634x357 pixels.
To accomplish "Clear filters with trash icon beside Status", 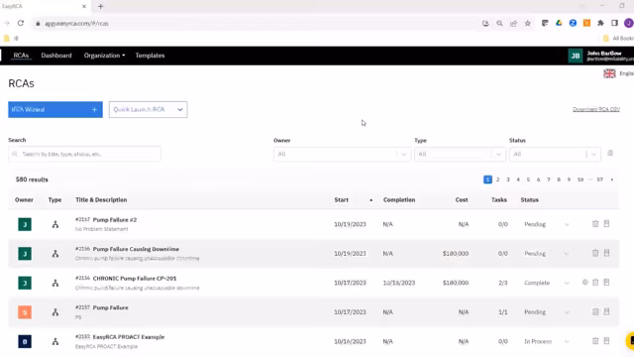I will tap(610, 154).
